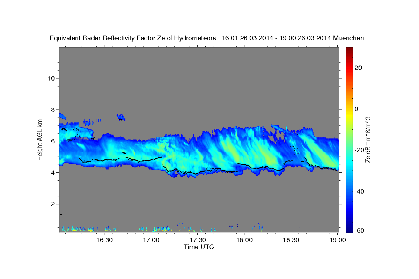The height and width of the screenshot is (279, 419).
Task: Click the "Muenchen" location label in the title
Action: pos(348,38)
